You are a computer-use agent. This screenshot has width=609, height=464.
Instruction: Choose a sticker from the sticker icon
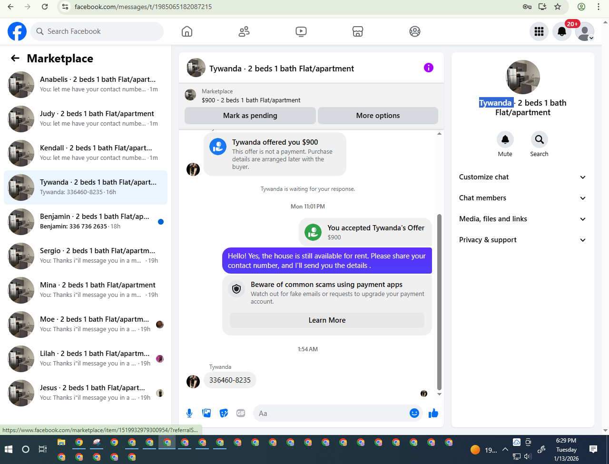click(x=224, y=413)
